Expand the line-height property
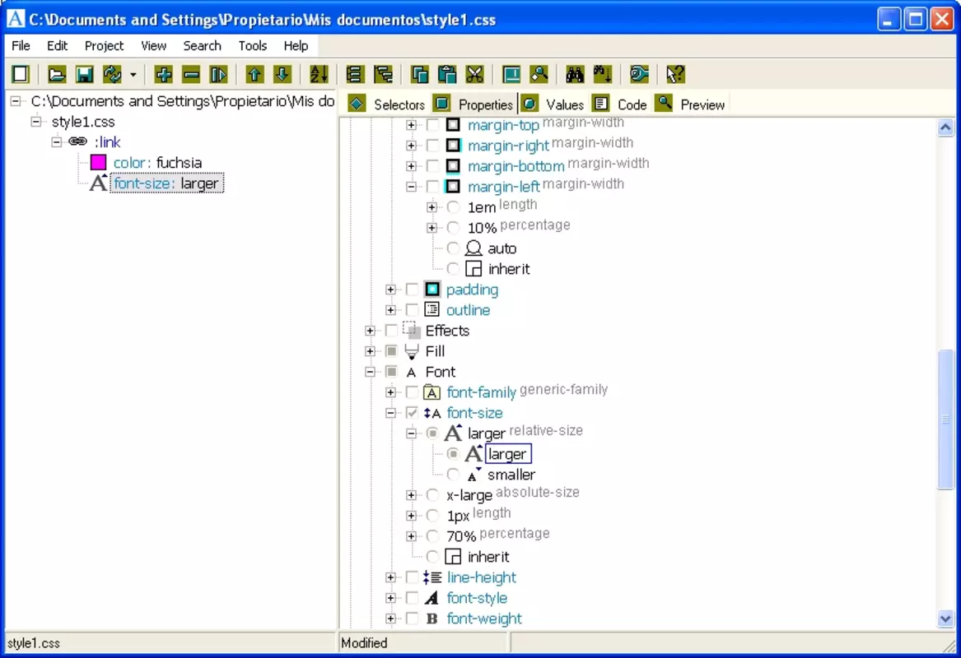 point(390,577)
